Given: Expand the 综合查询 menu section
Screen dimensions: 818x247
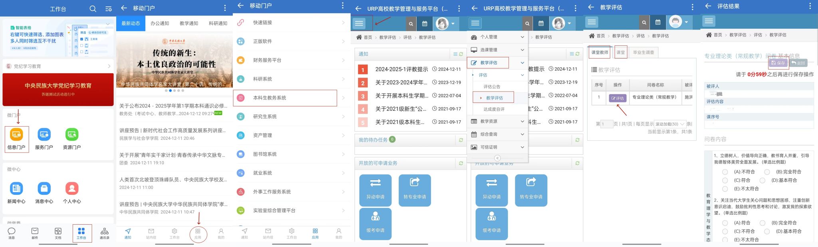Looking at the screenshot, I should pyautogui.click(x=497, y=134).
